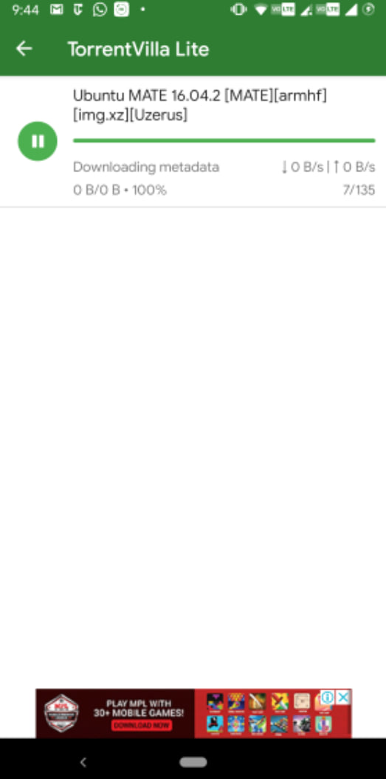The width and height of the screenshot is (386, 779).
Task: Tap the MPL logo in the ad
Action: [63, 713]
